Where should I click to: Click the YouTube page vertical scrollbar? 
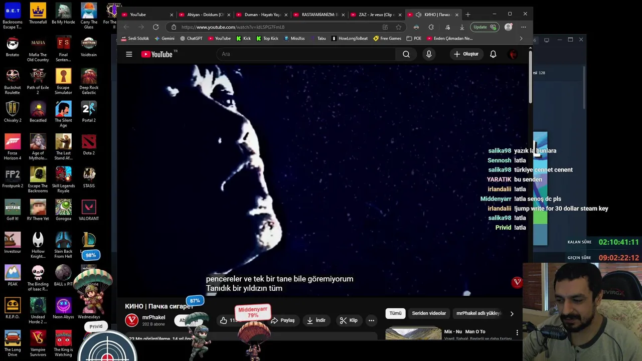[x=530, y=78]
